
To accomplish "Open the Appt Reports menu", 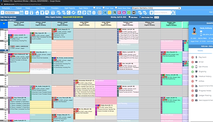I will 70,8.
